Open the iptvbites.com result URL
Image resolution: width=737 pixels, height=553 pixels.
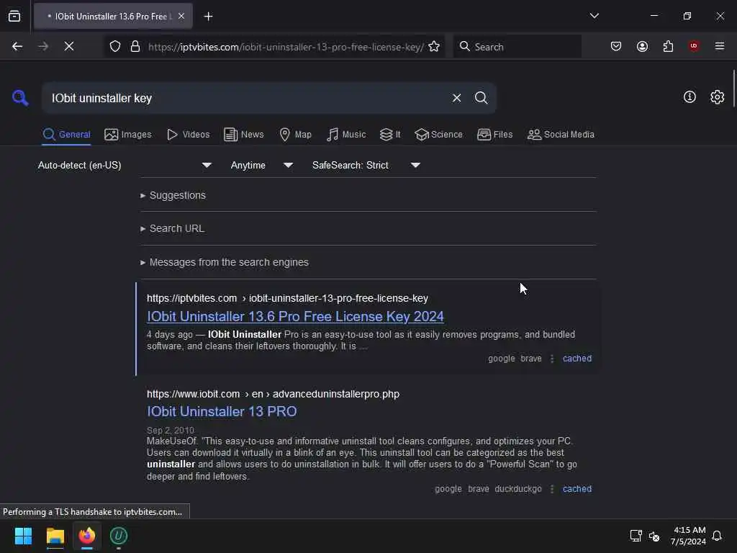287,298
